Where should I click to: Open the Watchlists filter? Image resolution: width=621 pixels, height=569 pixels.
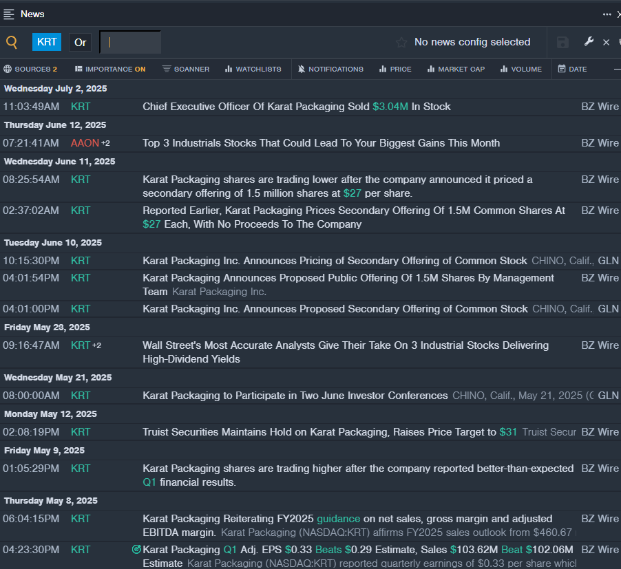tap(253, 69)
